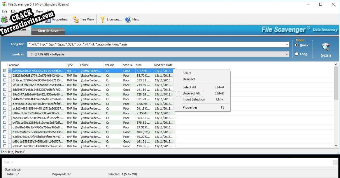
Task: Choose Select All from context menu
Action: pos(189,87)
